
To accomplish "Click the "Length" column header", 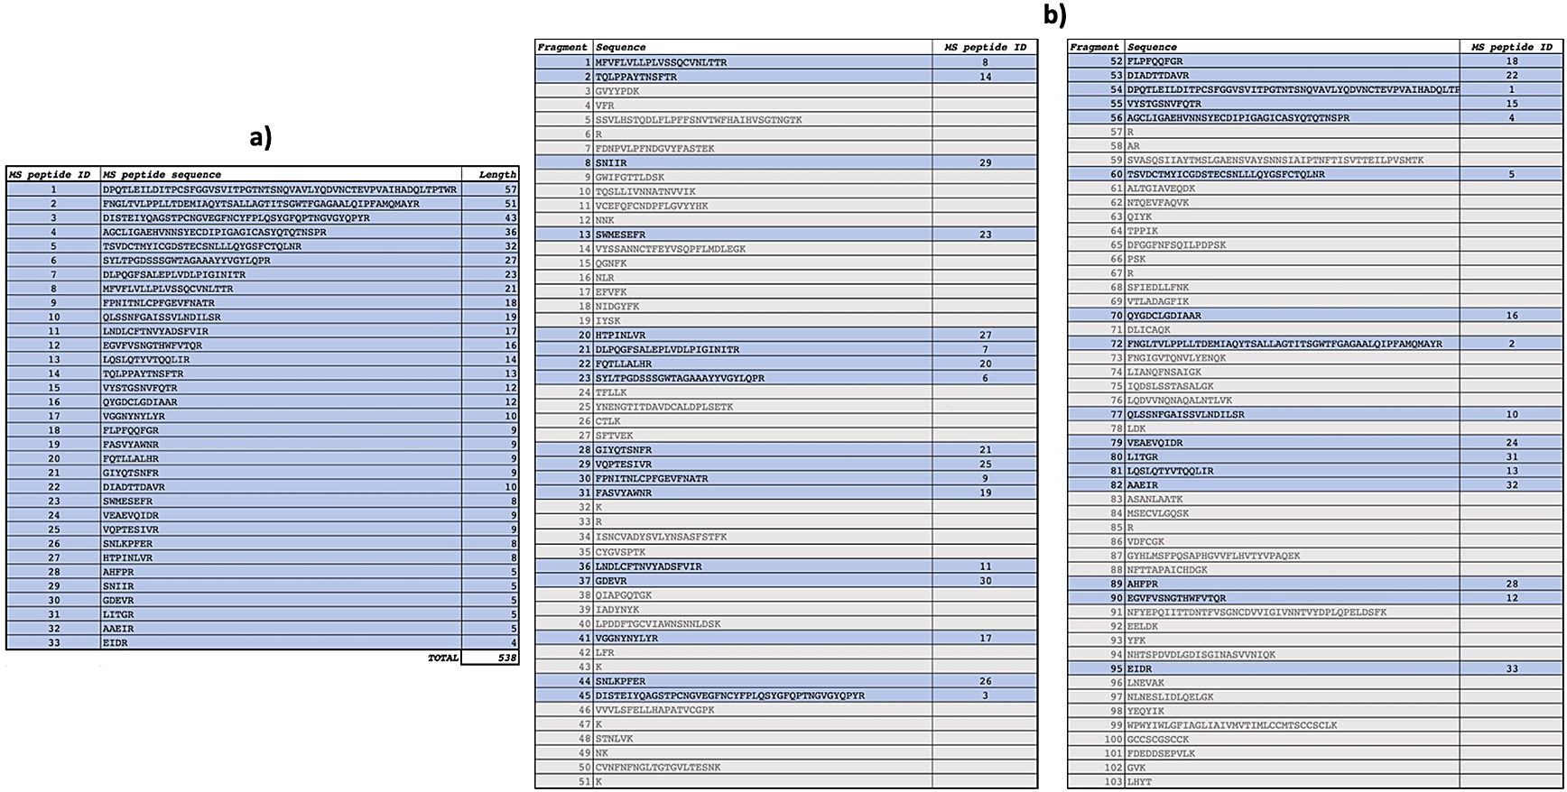I will tap(497, 175).
